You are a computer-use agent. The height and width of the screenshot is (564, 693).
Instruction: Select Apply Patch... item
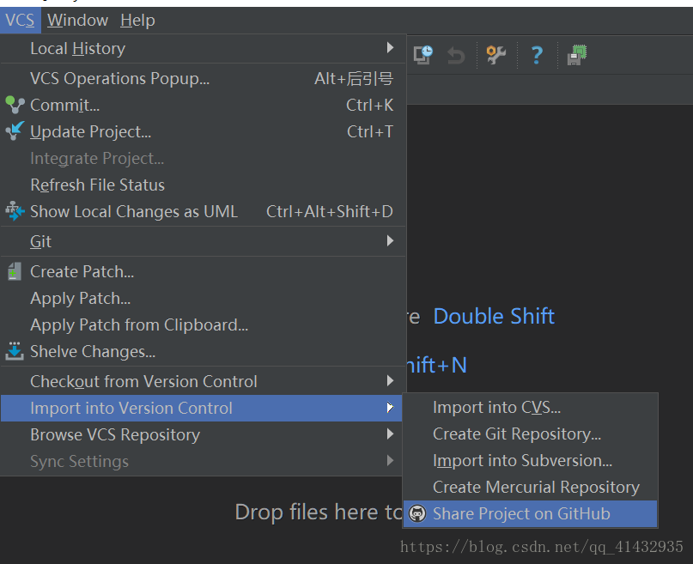pyautogui.click(x=203, y=298)
